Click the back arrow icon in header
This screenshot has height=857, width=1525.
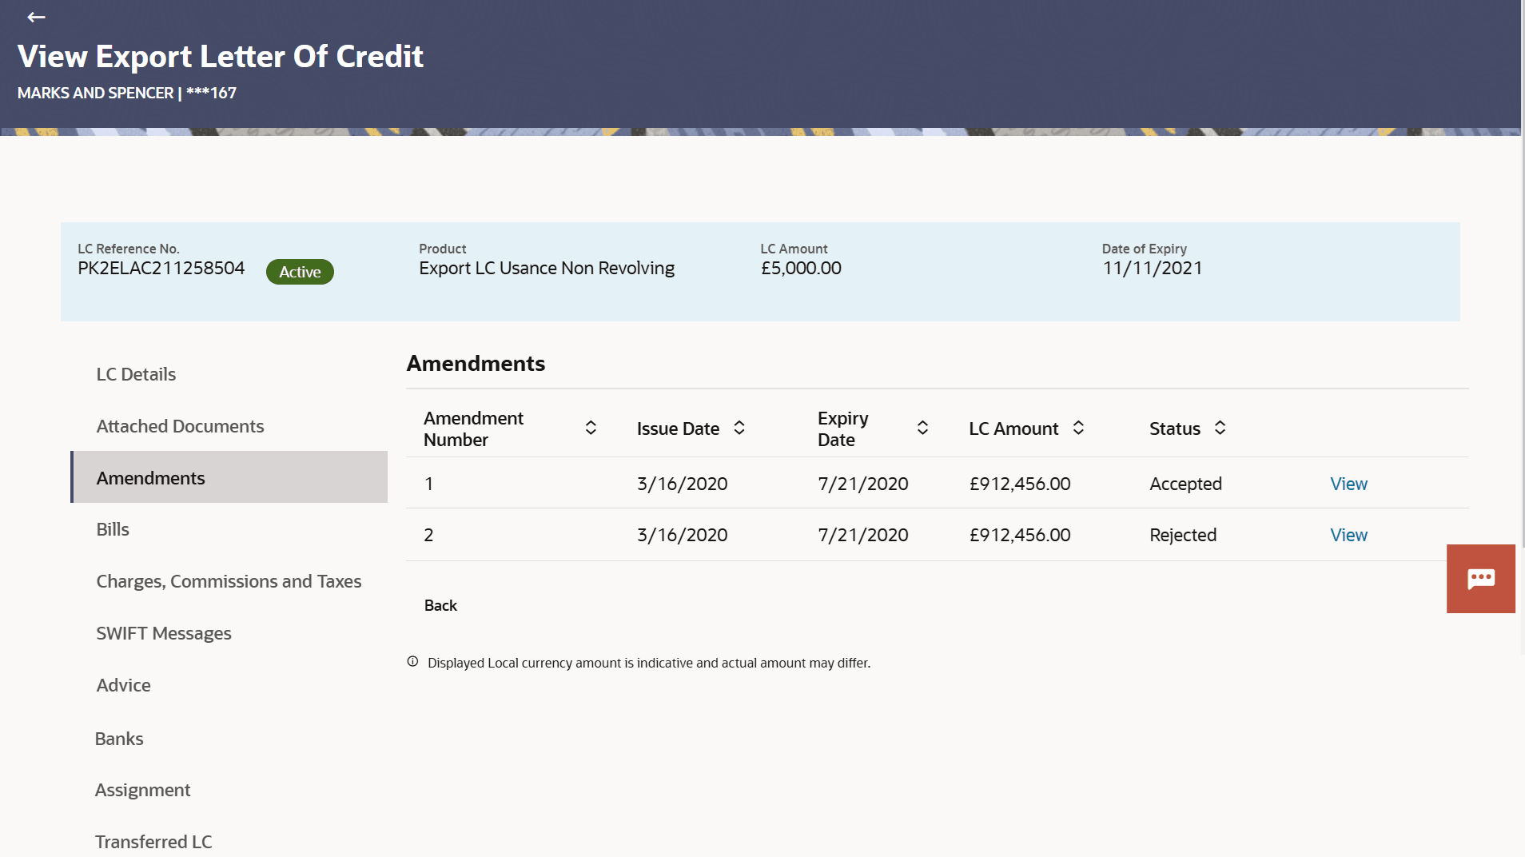(x=36, y=17)
